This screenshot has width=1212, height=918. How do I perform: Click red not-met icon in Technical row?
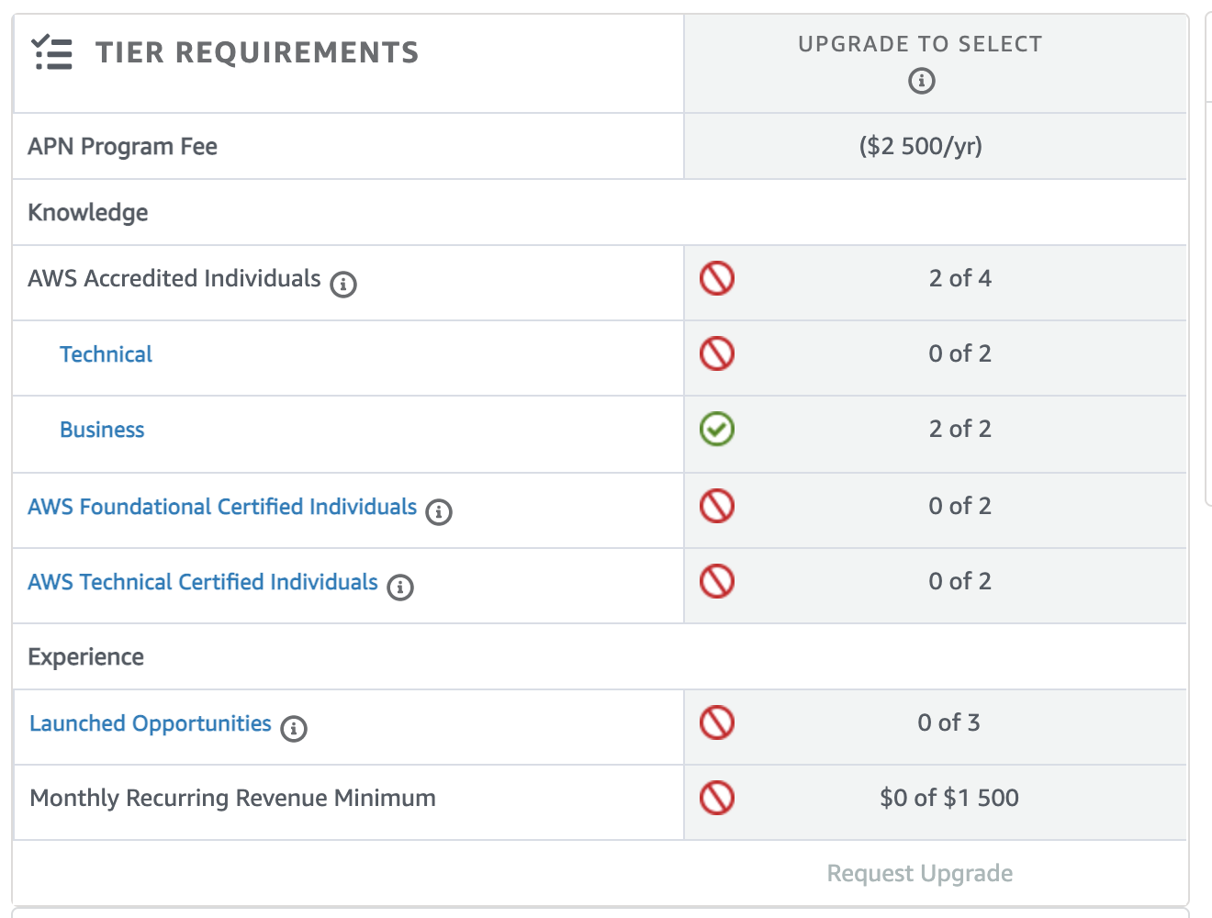pyautogui.click(x=717, y=353)
